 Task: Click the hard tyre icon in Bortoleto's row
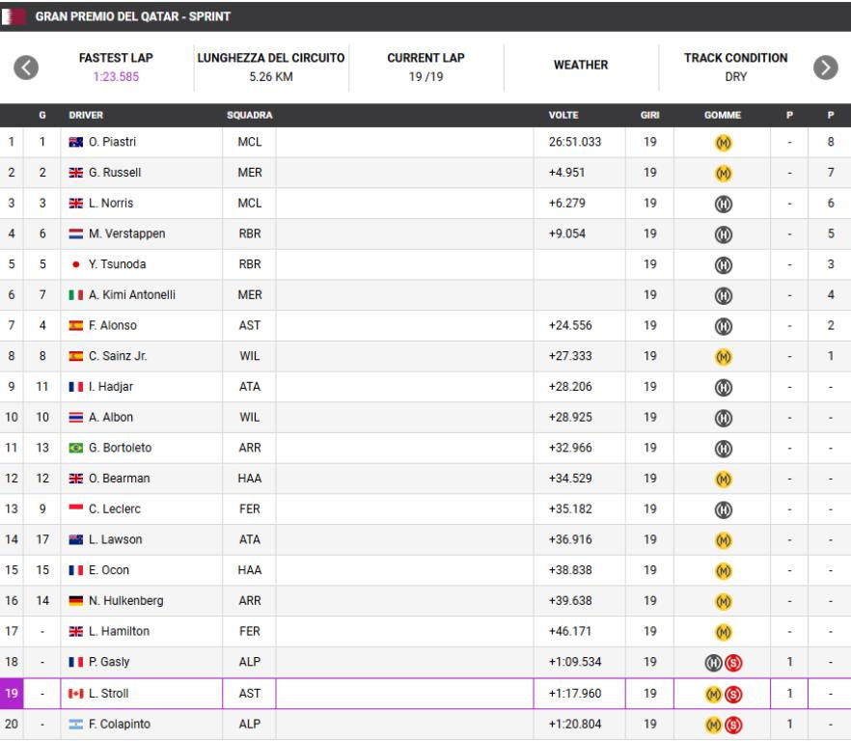point(723,449)
